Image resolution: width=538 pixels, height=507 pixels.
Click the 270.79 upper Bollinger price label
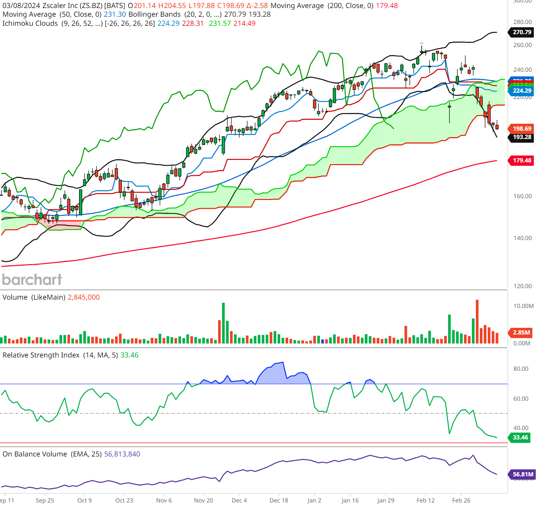521,32
